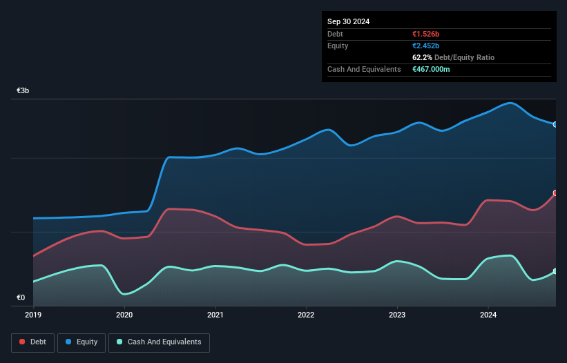The height and width of the screenshot is (363, 567).
Task: Click the €2.452b equity value
Action: [x=425, y=46]
